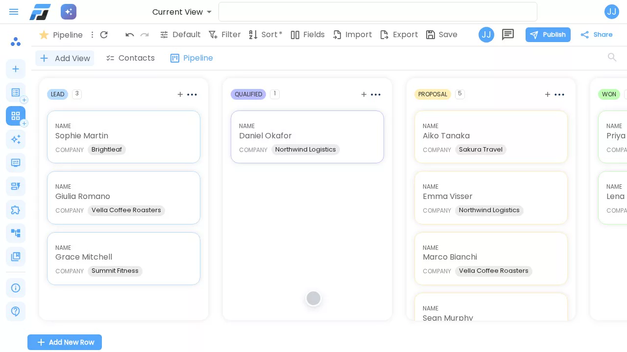627x352 pixels.
Task: Open the puzzle piece integrations icon
Action: pos(16,210)
